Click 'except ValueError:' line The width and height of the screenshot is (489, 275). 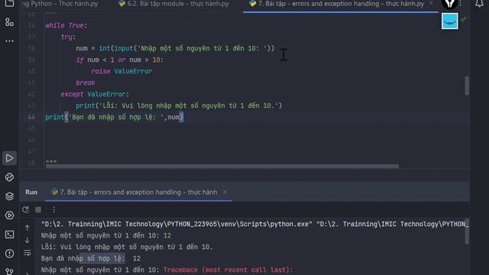(95, 94)
